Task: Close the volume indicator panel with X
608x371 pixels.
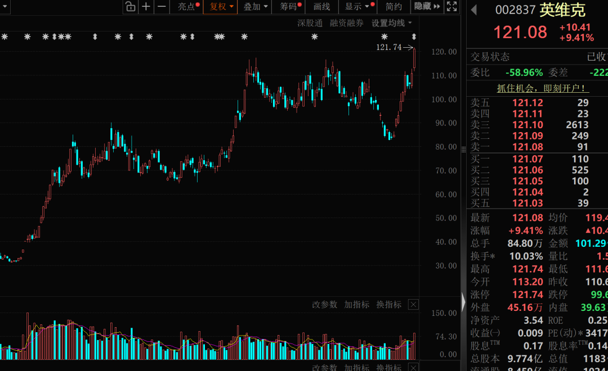Action: point(413,305)
